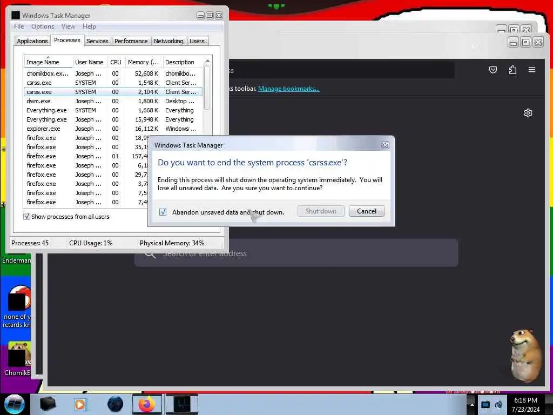
Task: Maximize the Firefox window
Action: pyautogui.click(x=525, y=42)
